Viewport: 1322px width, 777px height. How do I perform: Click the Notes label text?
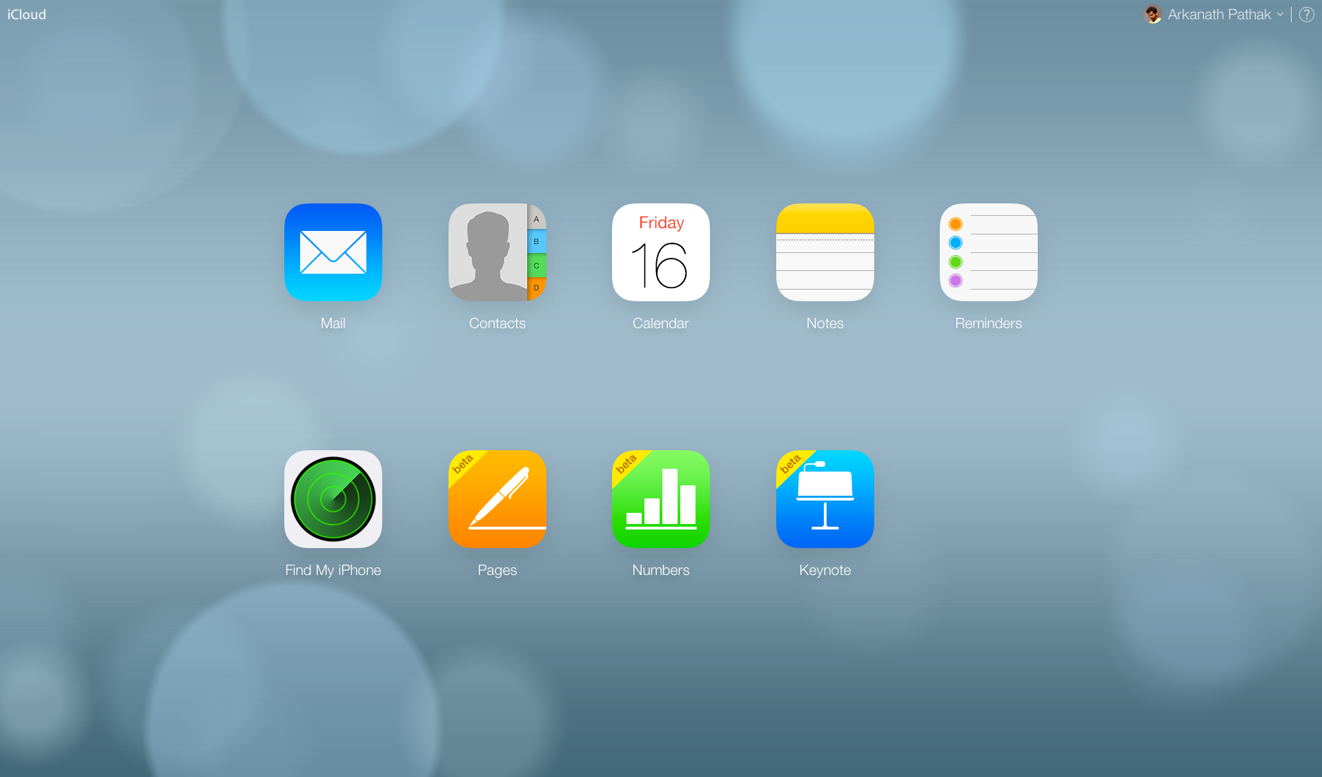point(825,323)
